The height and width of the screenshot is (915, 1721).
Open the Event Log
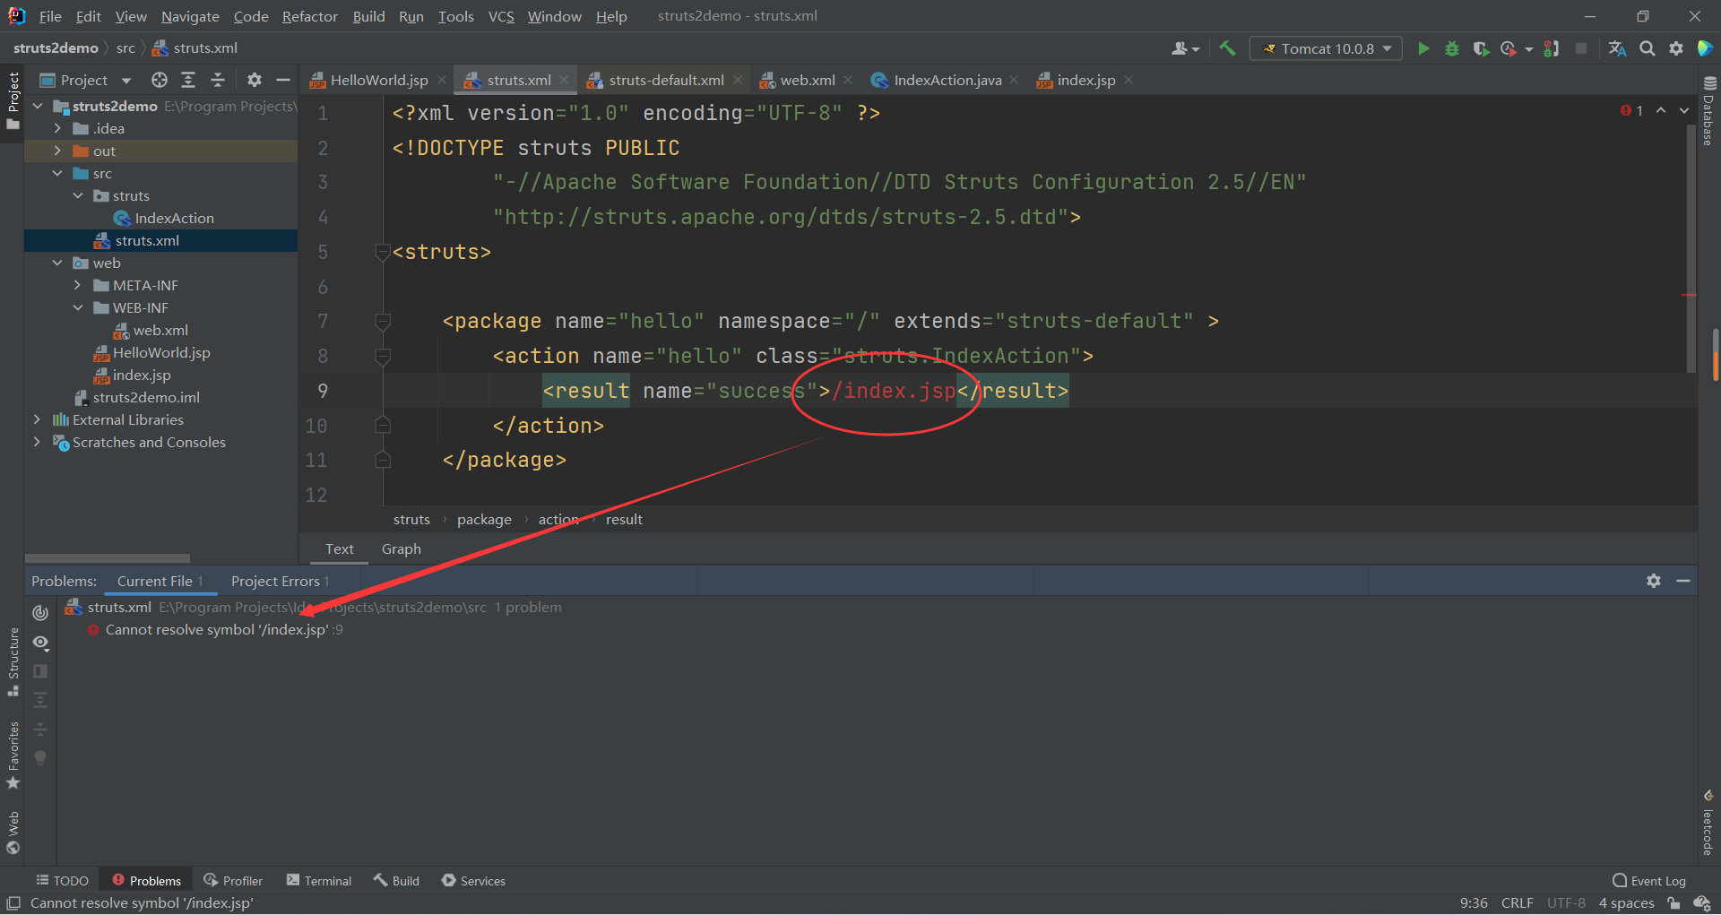(1649, 881)
